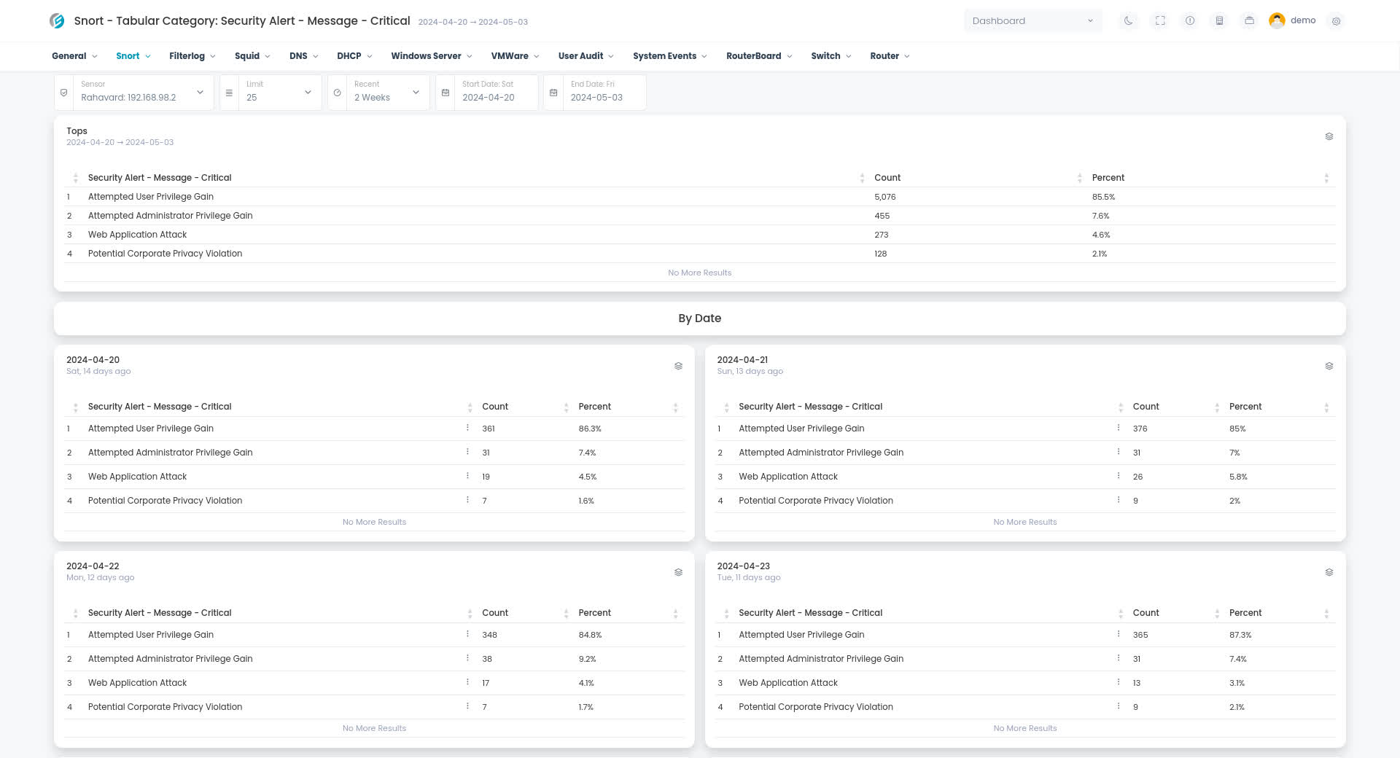Open the documentation book icon
Screen dimensions: 1400x758
1219,21
